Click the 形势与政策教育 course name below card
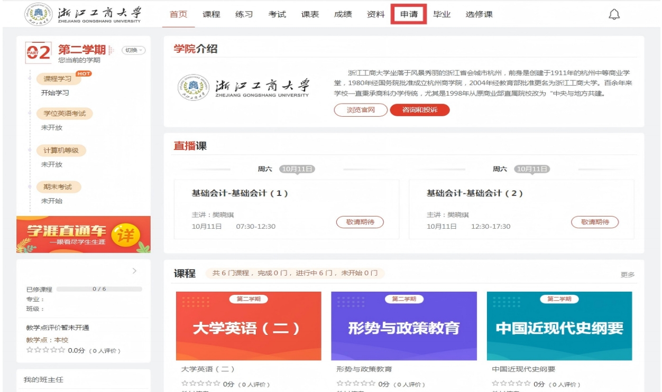662x392 pixels. [x=364, y=369]
